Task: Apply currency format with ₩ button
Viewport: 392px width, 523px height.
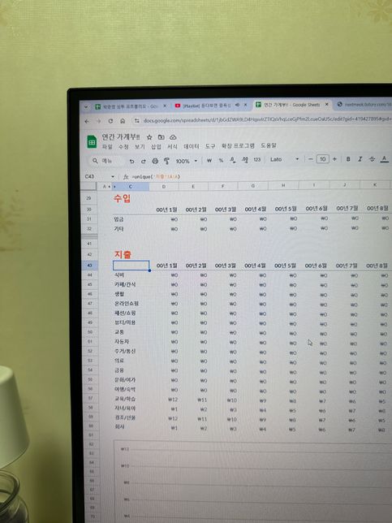Action: 209,161
